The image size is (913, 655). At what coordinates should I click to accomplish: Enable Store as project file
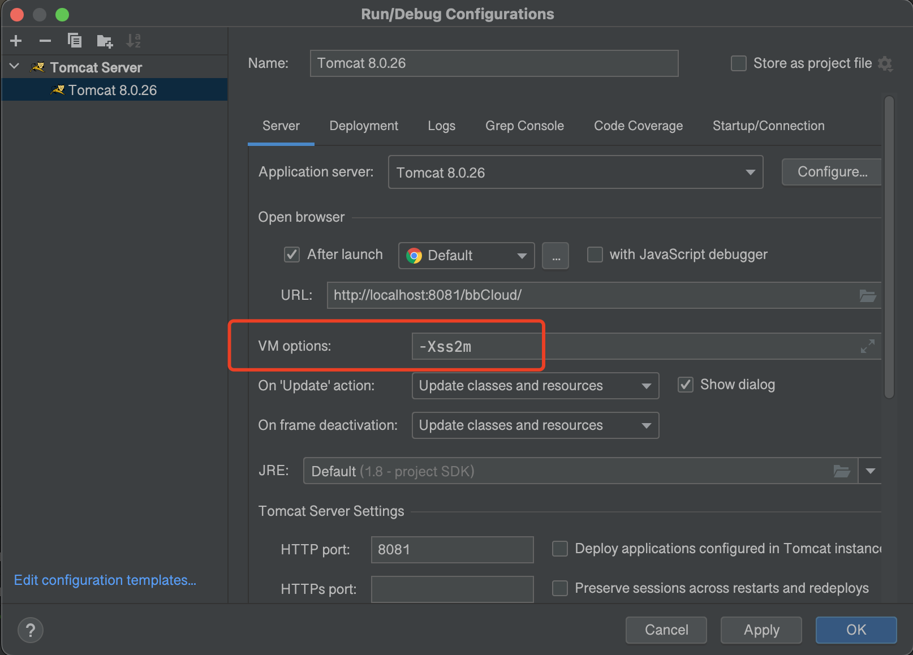738,63
